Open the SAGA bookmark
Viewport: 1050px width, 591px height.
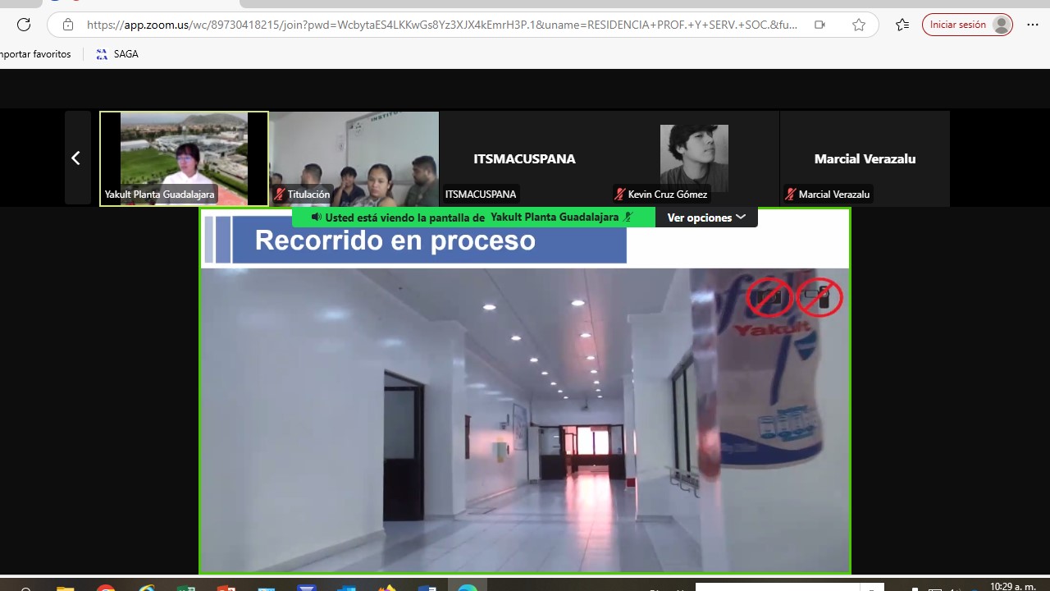pyautogui.click(x=117, y=54)
